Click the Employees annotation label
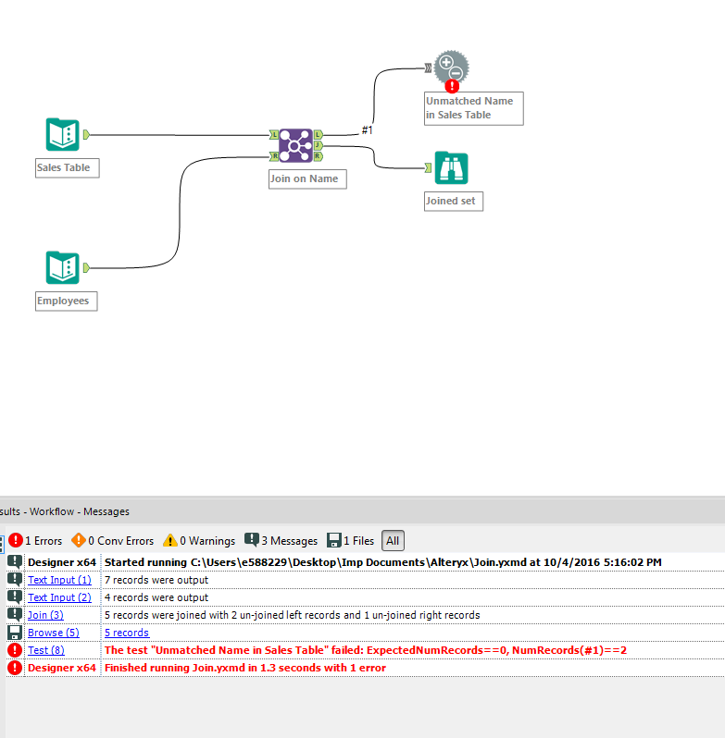The width and height of the screenshot is (725, 738). (67, 301)
